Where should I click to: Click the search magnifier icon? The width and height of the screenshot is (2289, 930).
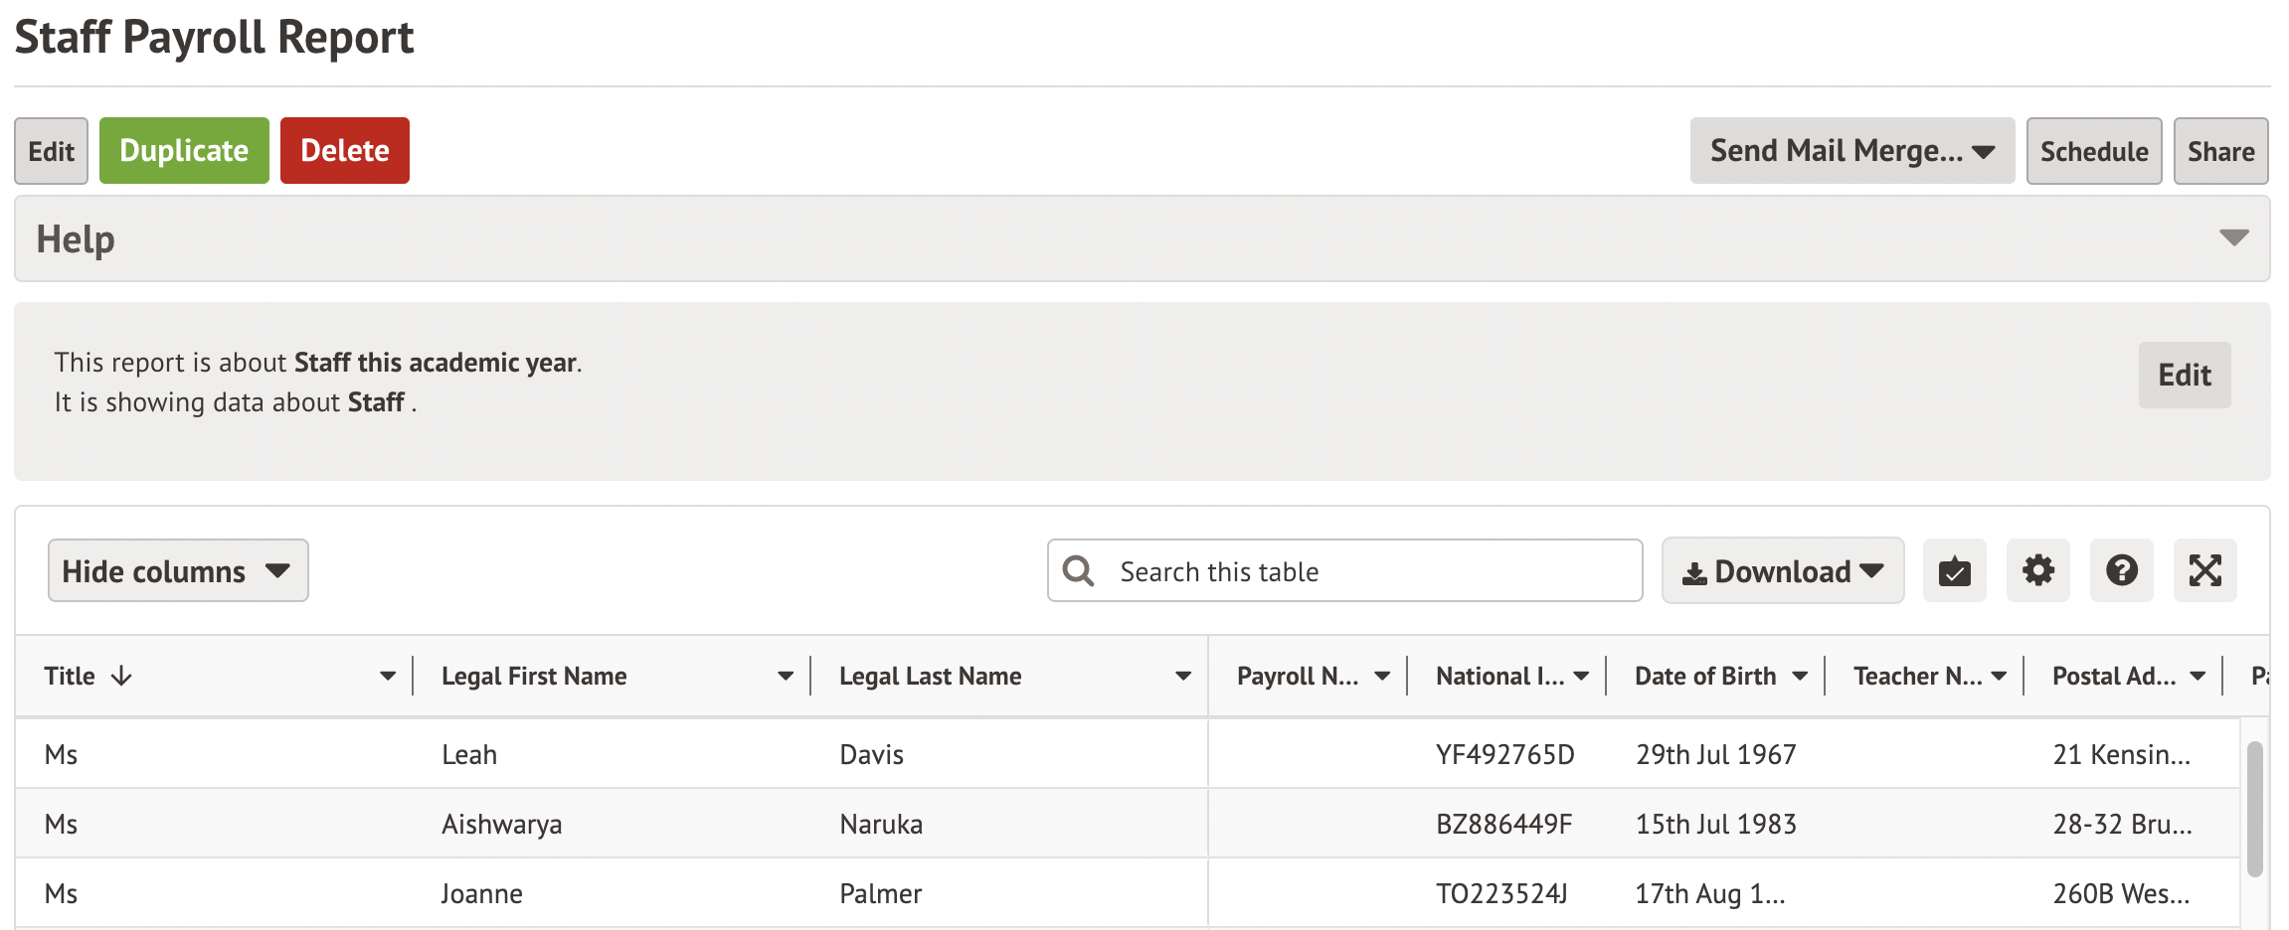click(1079, 571)
